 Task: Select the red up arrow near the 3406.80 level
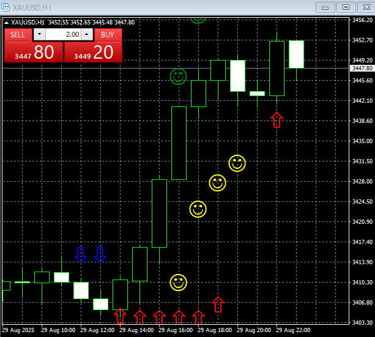(218, 304)
